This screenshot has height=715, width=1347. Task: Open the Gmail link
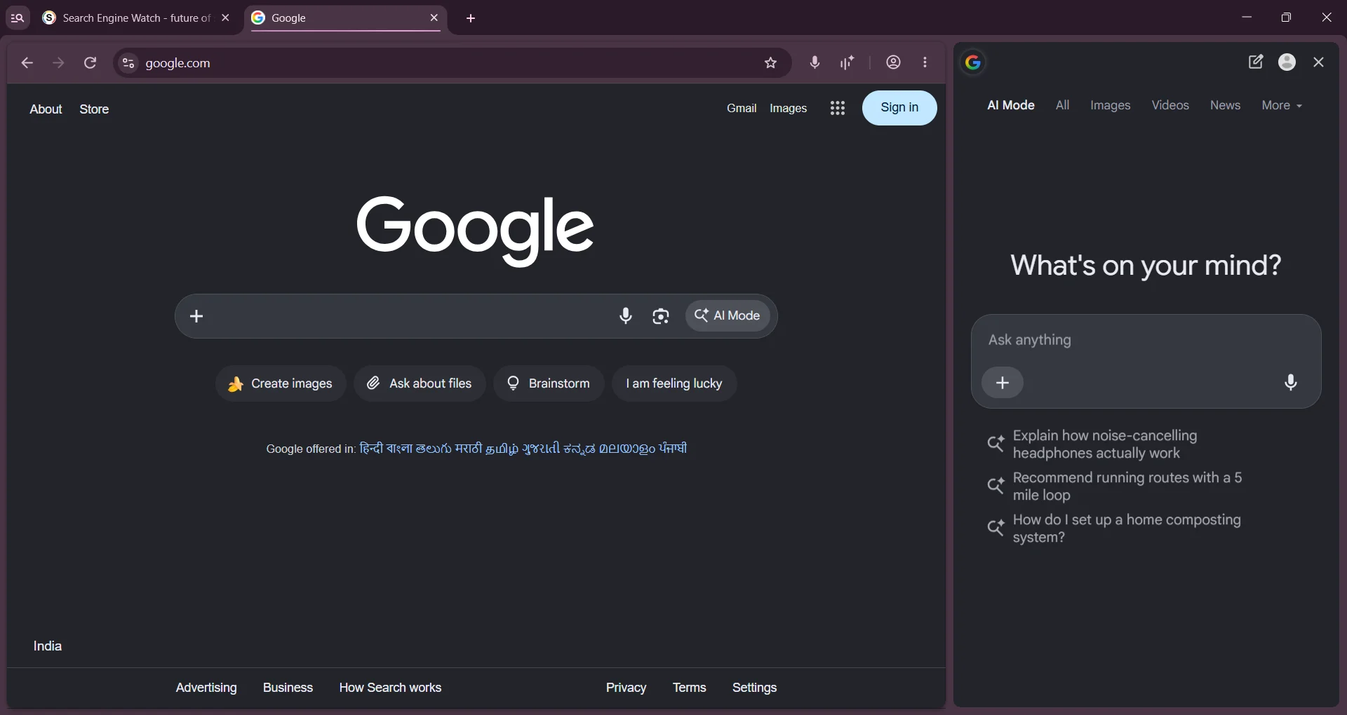click(742, 108)
